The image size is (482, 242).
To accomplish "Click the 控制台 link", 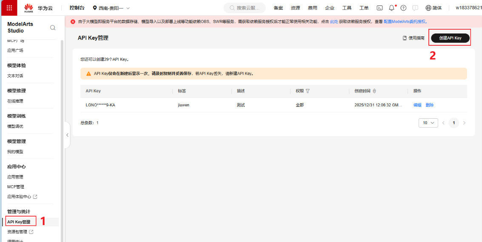I will pos(77,8).
